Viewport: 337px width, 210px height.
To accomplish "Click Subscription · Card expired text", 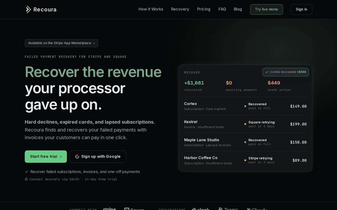I will (205, 109).
